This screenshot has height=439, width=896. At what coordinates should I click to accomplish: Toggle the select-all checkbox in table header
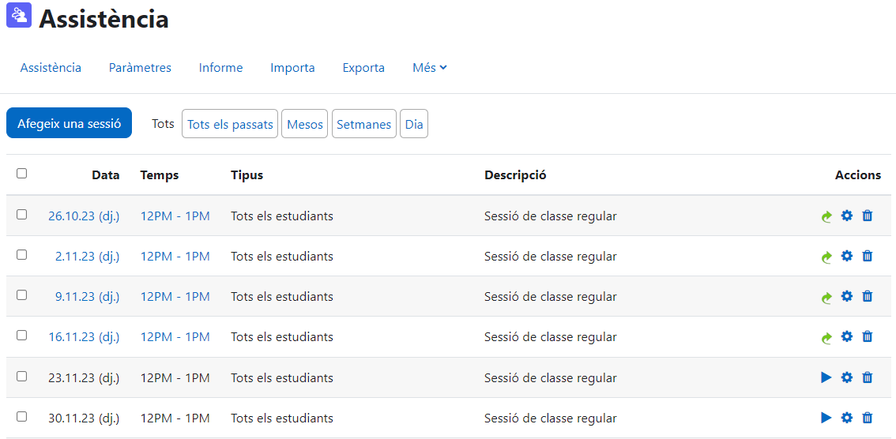point(21,174)
